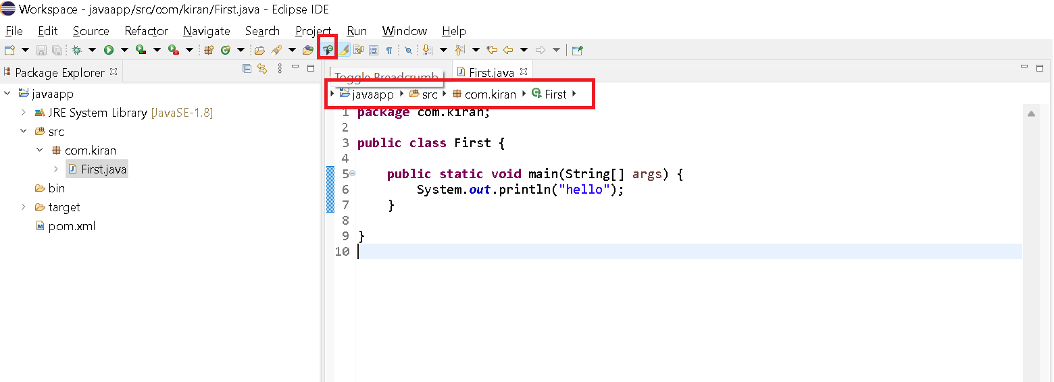Select the First.java editor tab
1054x382 pixels.
click(x=491, y=72)
